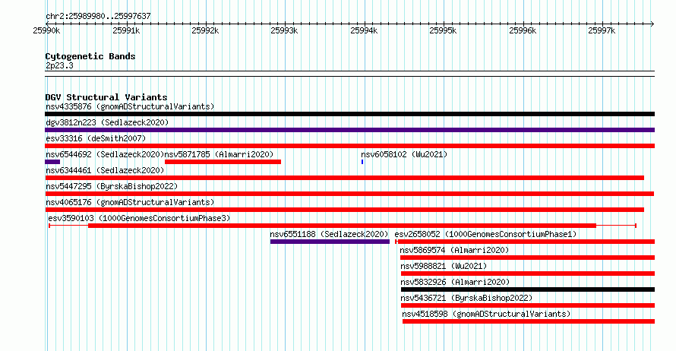Select the red esv2658052 variant bar
This screenshot has height=351, width=676.
526,242
